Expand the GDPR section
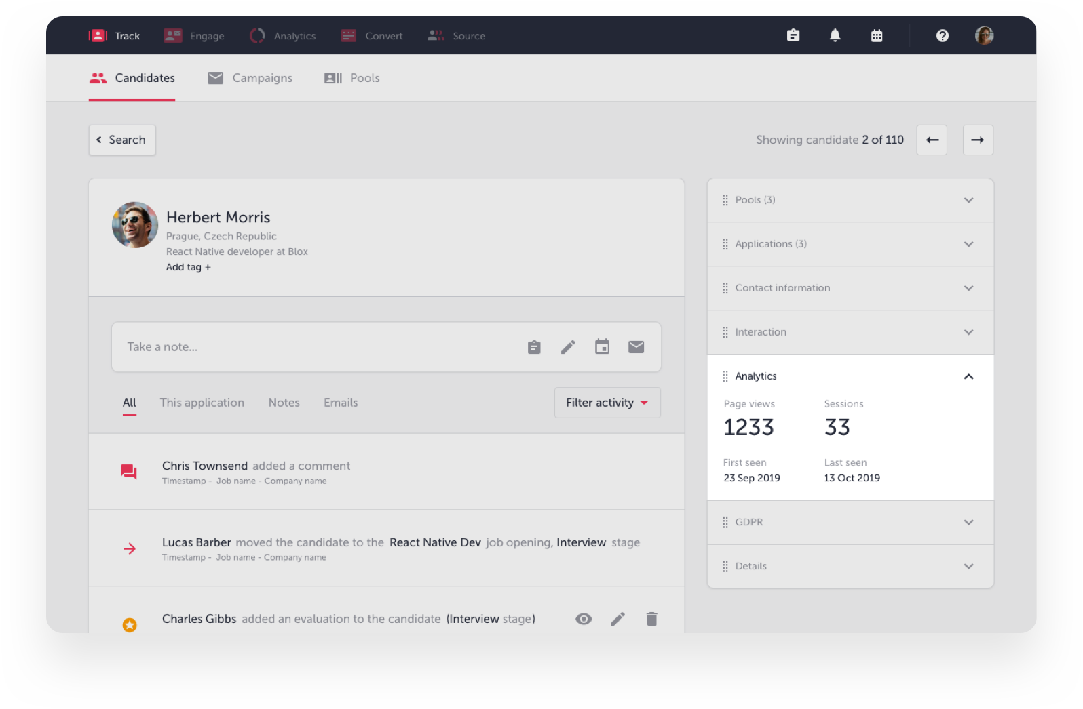The image size is (1083, 709). pos(968,522)
